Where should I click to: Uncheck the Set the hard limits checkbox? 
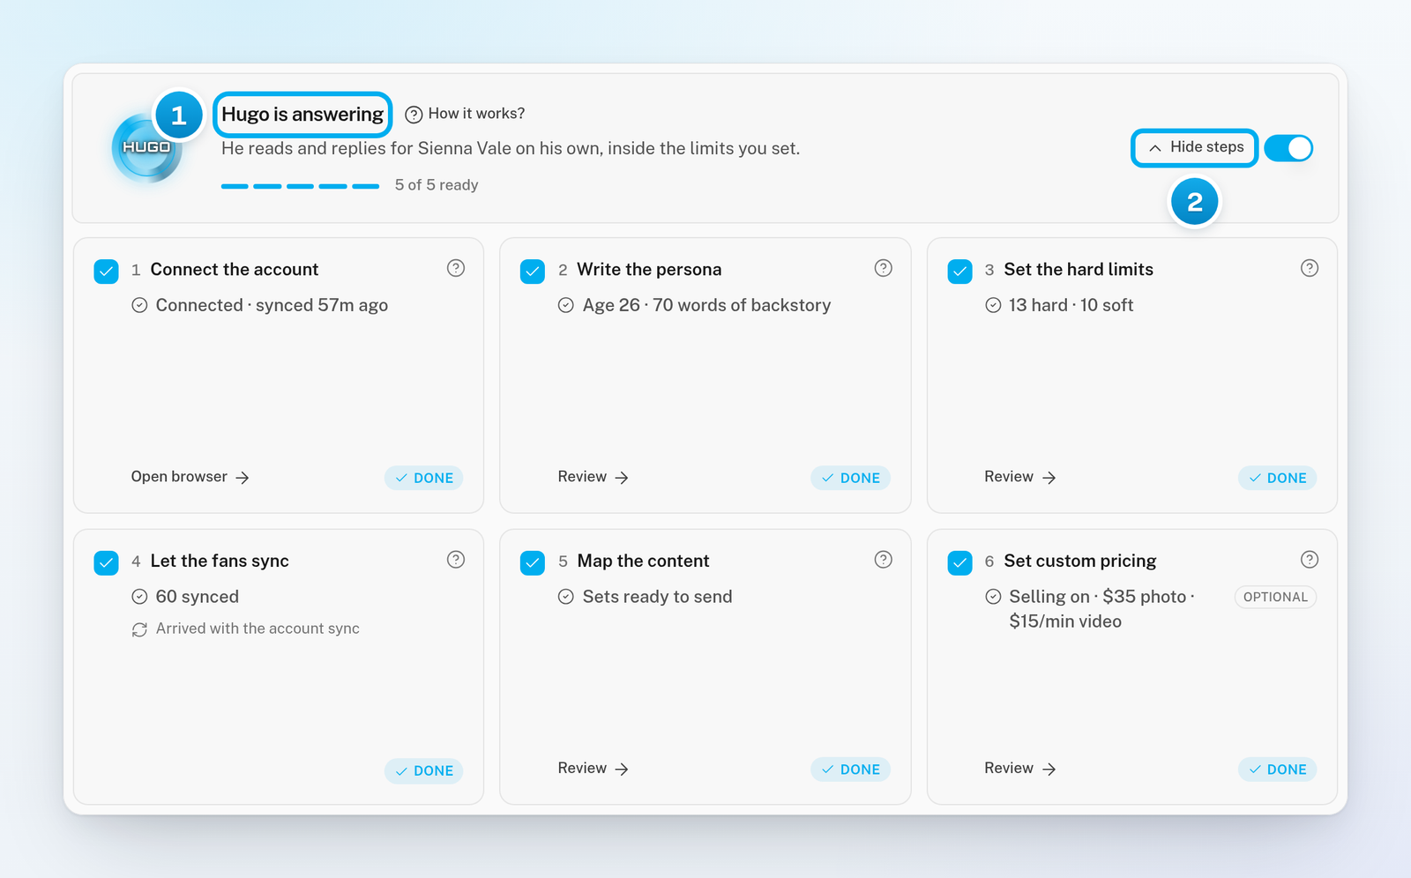tap(959, 271)
